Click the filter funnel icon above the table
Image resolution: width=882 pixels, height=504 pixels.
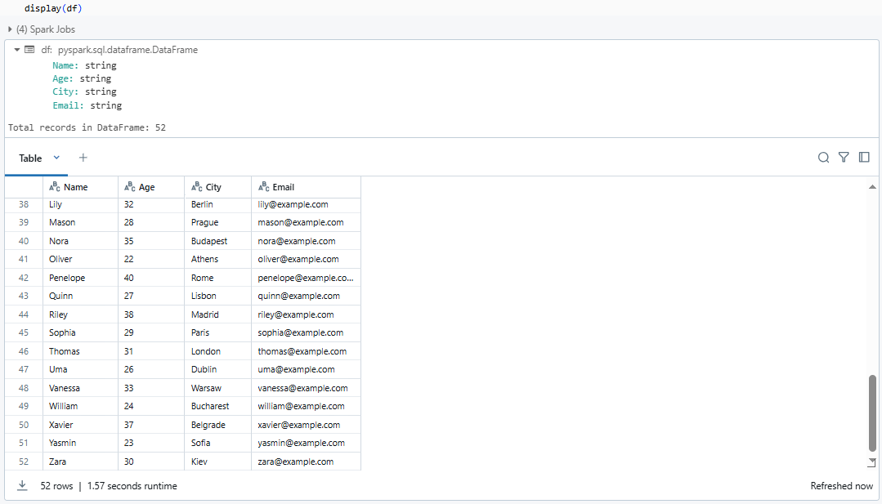coord(844,157)
